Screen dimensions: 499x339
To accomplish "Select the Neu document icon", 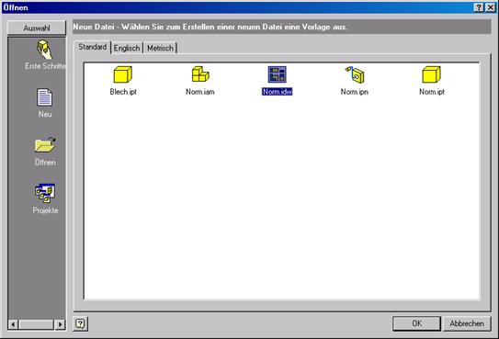I will 44,97.
